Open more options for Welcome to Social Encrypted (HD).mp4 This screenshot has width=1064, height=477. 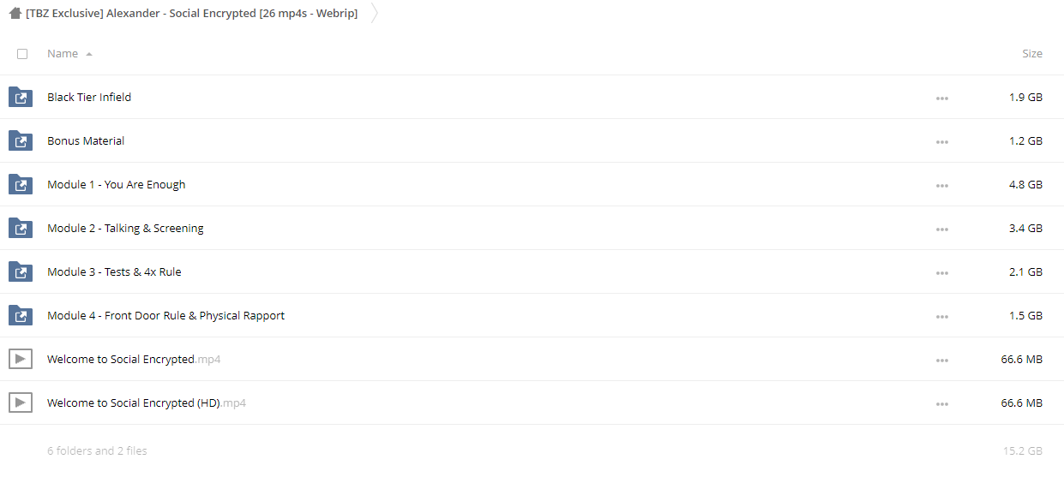click(942, 403)
